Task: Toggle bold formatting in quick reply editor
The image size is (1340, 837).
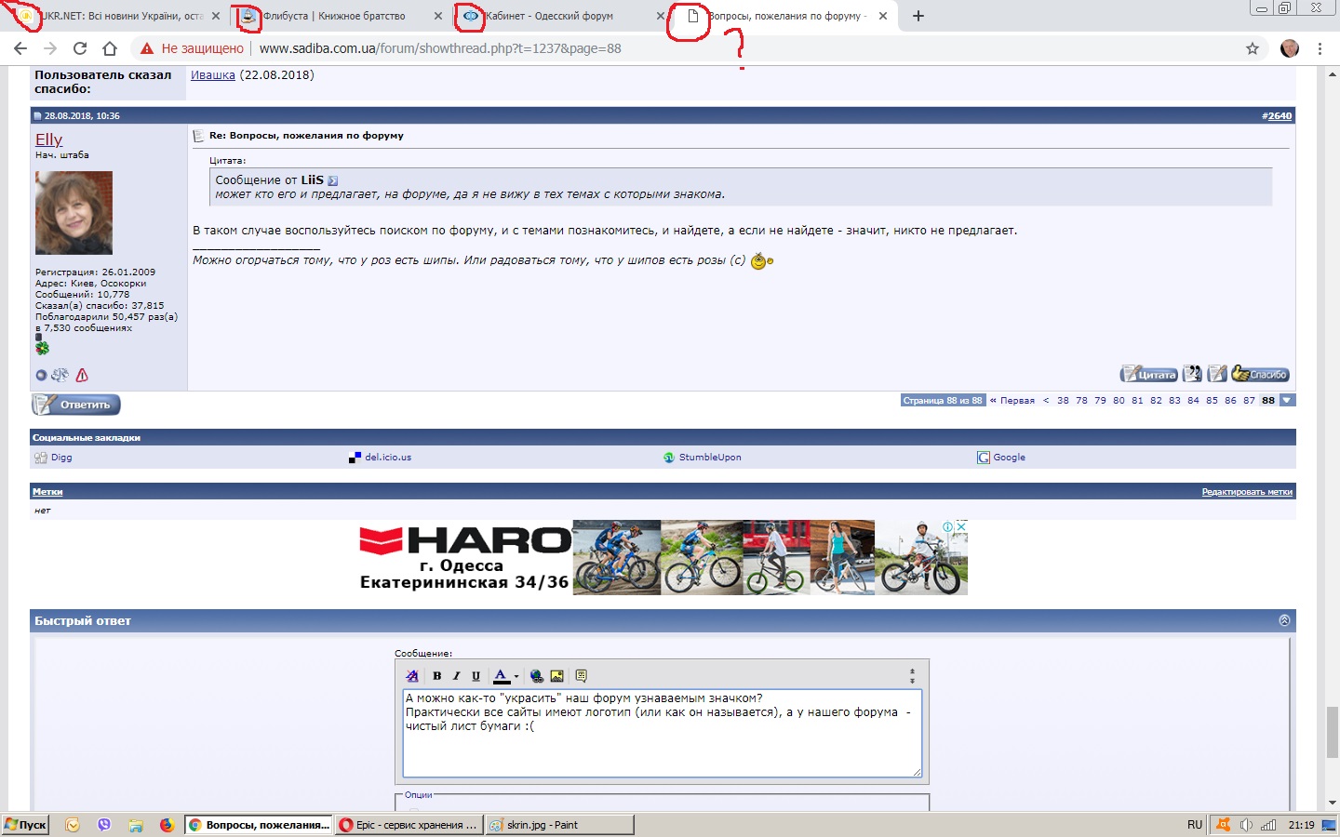Action: click(x=436, y=676)
